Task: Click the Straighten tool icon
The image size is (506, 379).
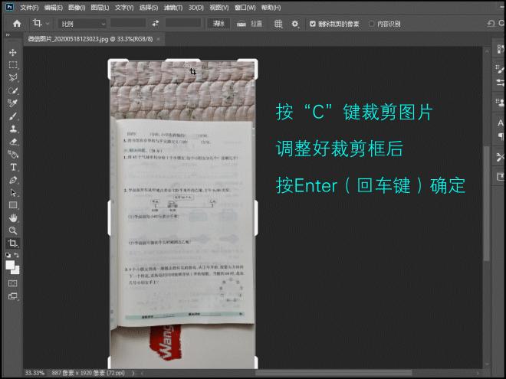Action: coord(242,24)
